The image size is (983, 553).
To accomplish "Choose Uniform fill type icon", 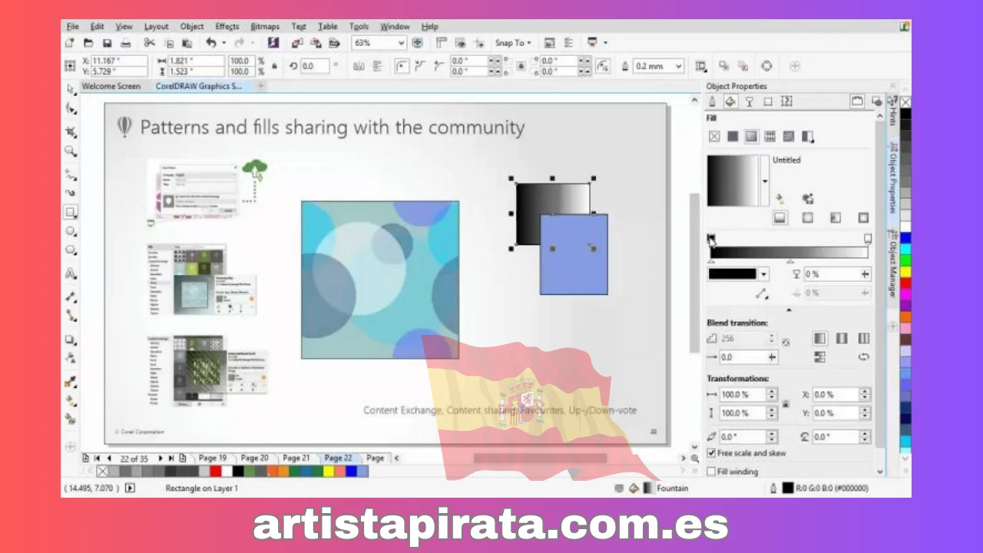I will [733, 137].
